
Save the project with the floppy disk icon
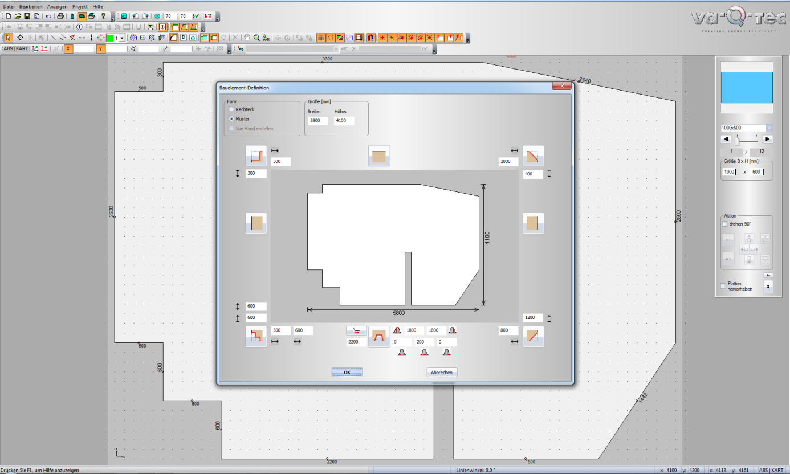tap(27, 16)
